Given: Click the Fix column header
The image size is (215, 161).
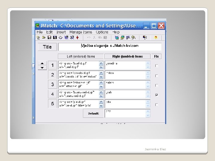Looking at the screenshot, I should (156, 56).
